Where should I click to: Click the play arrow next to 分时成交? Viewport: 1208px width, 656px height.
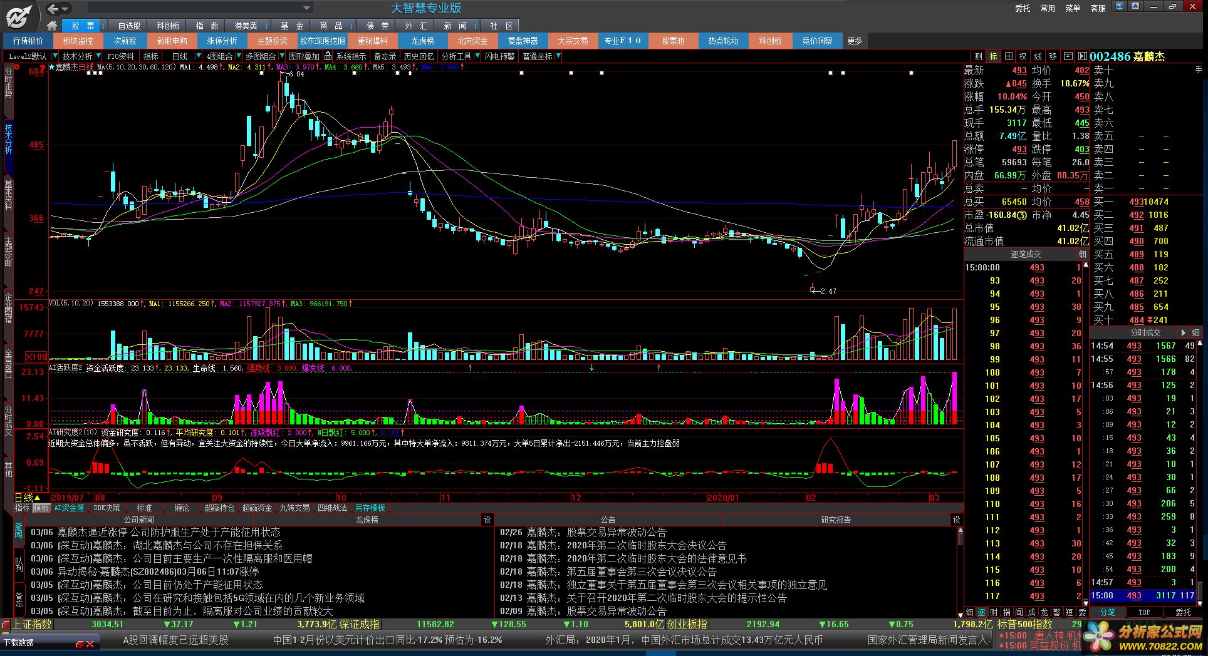(1184, 333)
